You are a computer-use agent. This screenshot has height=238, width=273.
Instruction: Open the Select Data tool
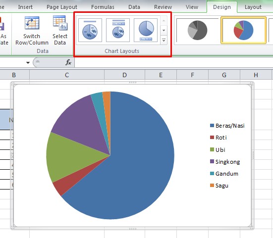[x=60, y=31]
